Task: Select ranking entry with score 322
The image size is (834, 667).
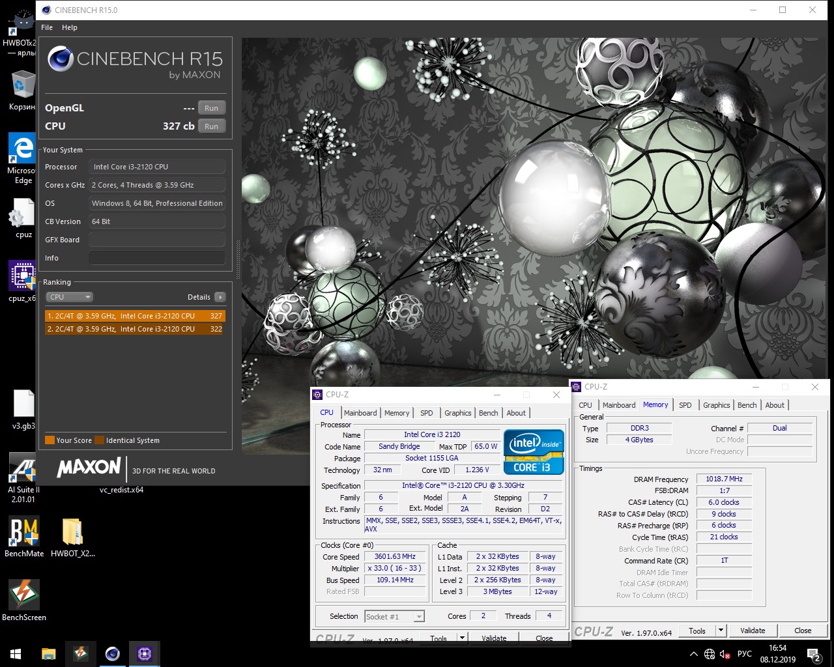Action: pos(135,329)
